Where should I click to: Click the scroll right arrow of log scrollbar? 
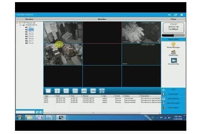(x=160, y=113)
